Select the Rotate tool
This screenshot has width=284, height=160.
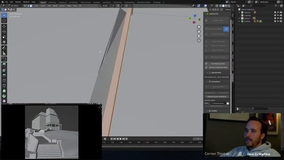(4, 32)
